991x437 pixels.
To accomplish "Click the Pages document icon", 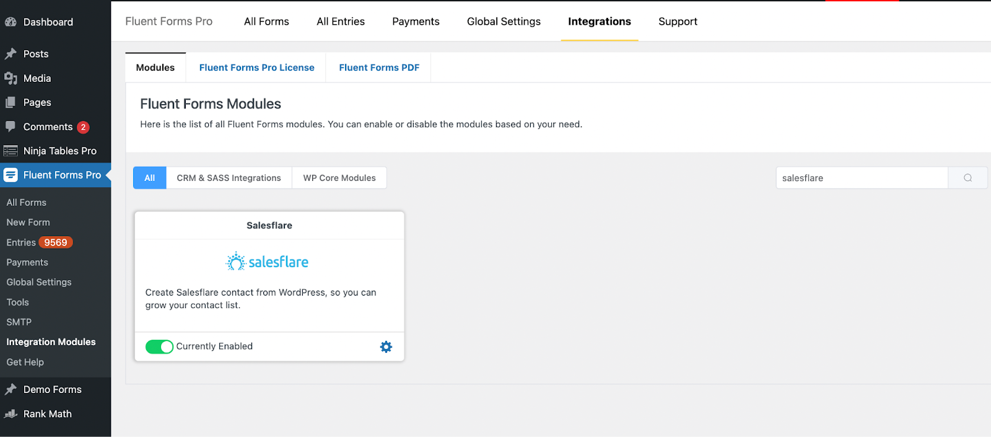I will pyautogui.click(x=11, y=102).
